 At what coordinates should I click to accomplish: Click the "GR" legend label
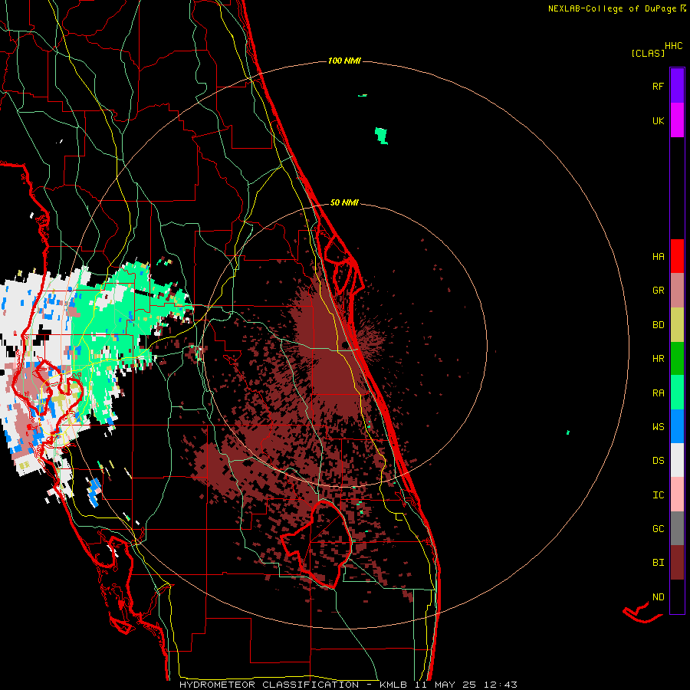pyautogui.click(x=658, y=291)
